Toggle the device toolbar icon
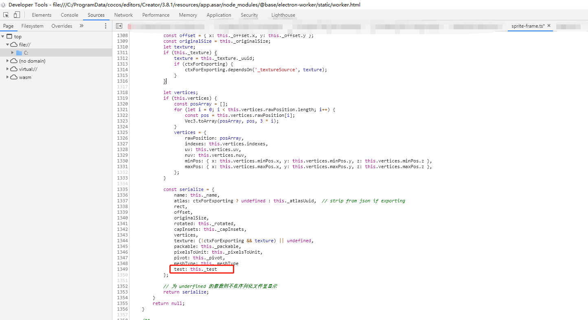This screenshot has height=320, width=588. click(x=17, y=15)
